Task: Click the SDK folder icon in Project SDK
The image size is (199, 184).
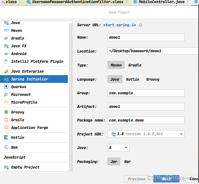Action: [114, 134]
